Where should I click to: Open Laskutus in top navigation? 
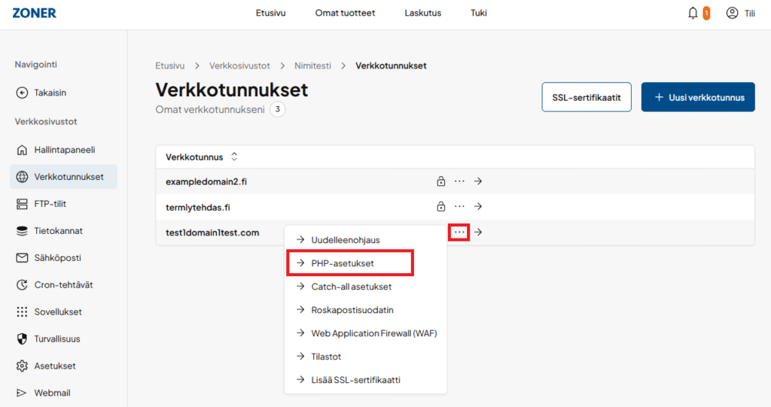422,14
